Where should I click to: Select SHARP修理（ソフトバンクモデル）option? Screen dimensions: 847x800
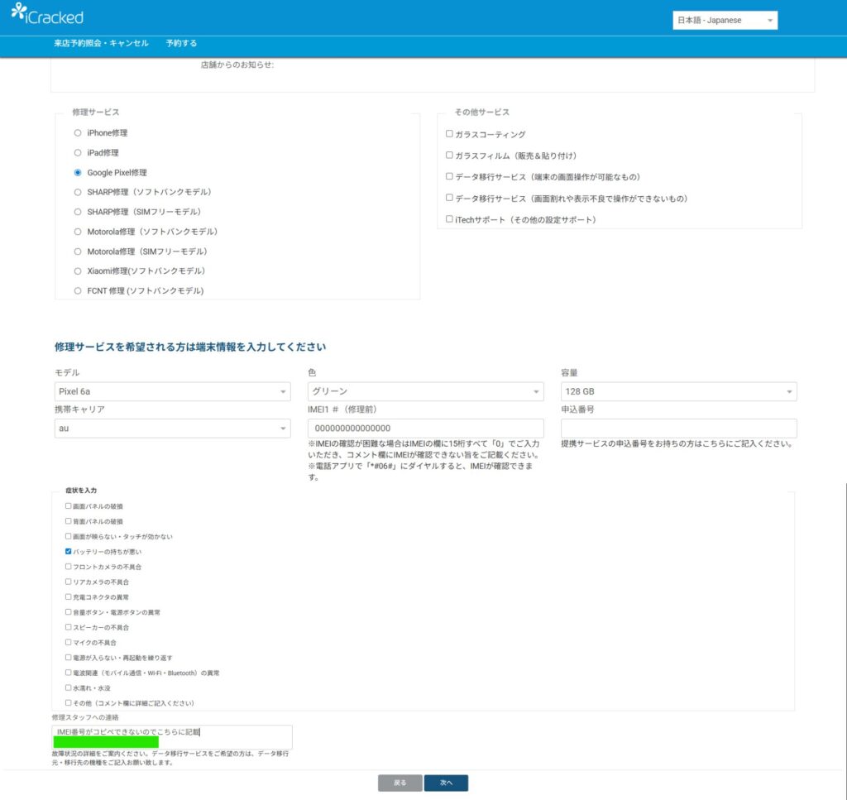78,192
